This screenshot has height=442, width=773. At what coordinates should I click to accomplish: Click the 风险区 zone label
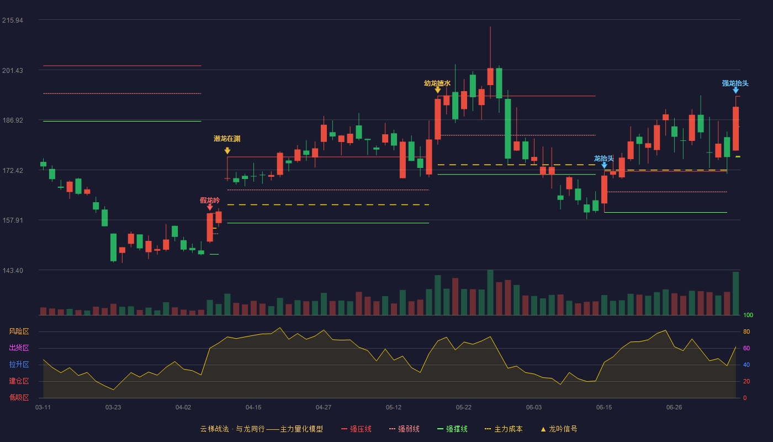(x=19, y=331)
